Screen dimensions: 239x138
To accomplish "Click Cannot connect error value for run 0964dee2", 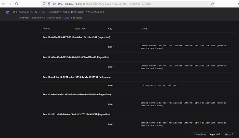I will click(x=183, y=104).
